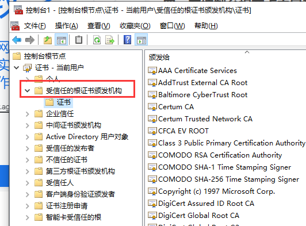The height and width of the screenshot is (226, 306).
Task: Collapse the 受信任的根证书颁发机构 node
Action: coord(28,91)
